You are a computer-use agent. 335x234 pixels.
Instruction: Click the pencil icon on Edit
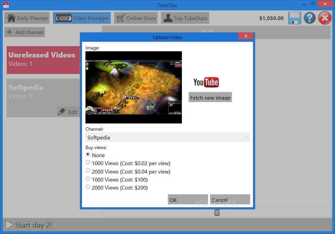click(62, 111)
